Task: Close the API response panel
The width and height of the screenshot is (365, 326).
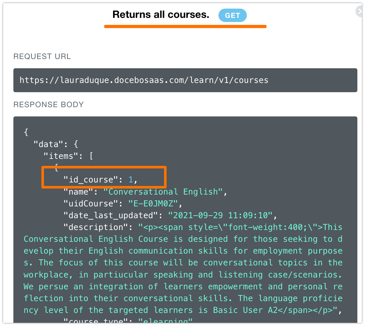Action: point(360,12)
